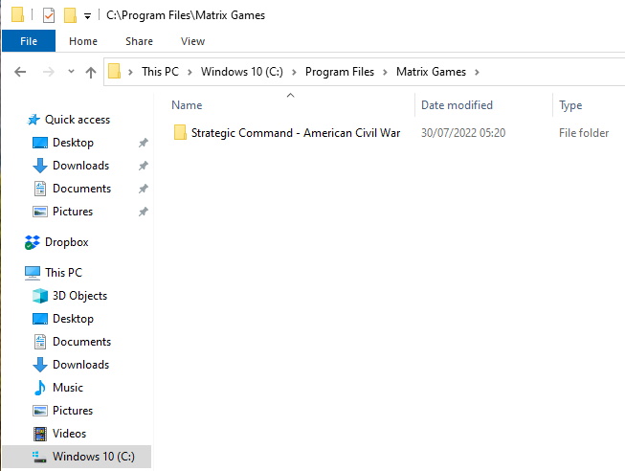The width and height of the screenshot is (625, 471).
Task: Switch to the View ribbon tab
Action: (x=192, y=41)
